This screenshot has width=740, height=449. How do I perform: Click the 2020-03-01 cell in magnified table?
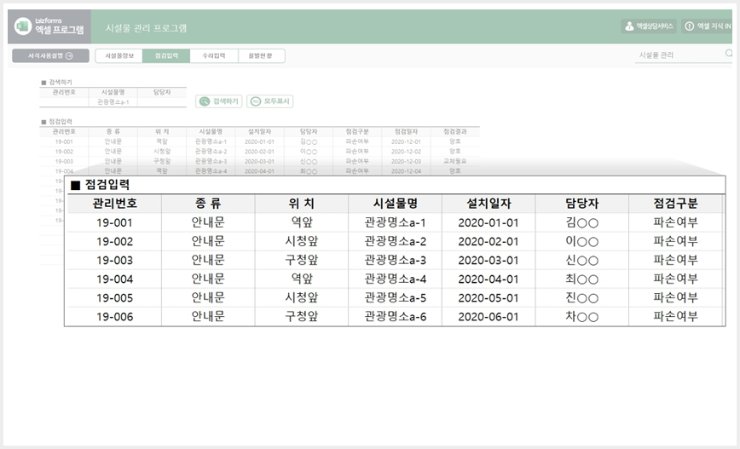click(489, 261)
